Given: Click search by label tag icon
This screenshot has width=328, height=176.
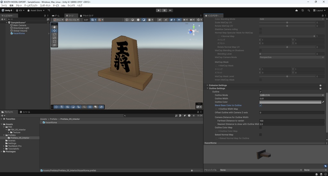Looking at the screenshot, I should coord(184,116).
